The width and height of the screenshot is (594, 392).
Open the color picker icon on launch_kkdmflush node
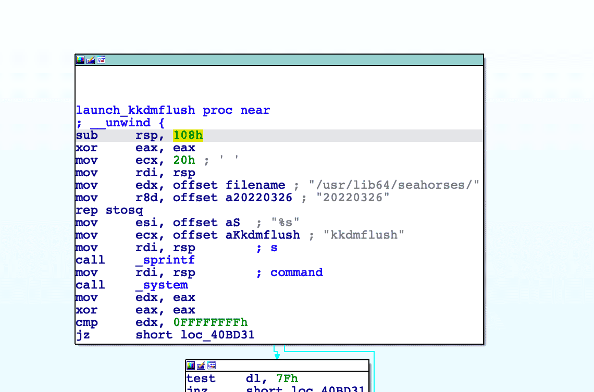coord(80,59)
